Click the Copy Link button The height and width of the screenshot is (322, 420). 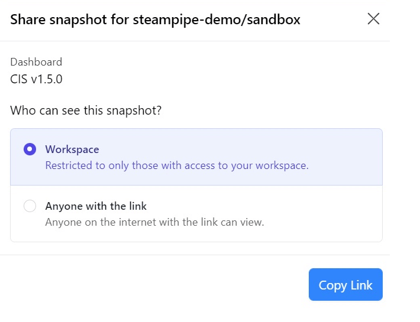(x=345, y=285)
